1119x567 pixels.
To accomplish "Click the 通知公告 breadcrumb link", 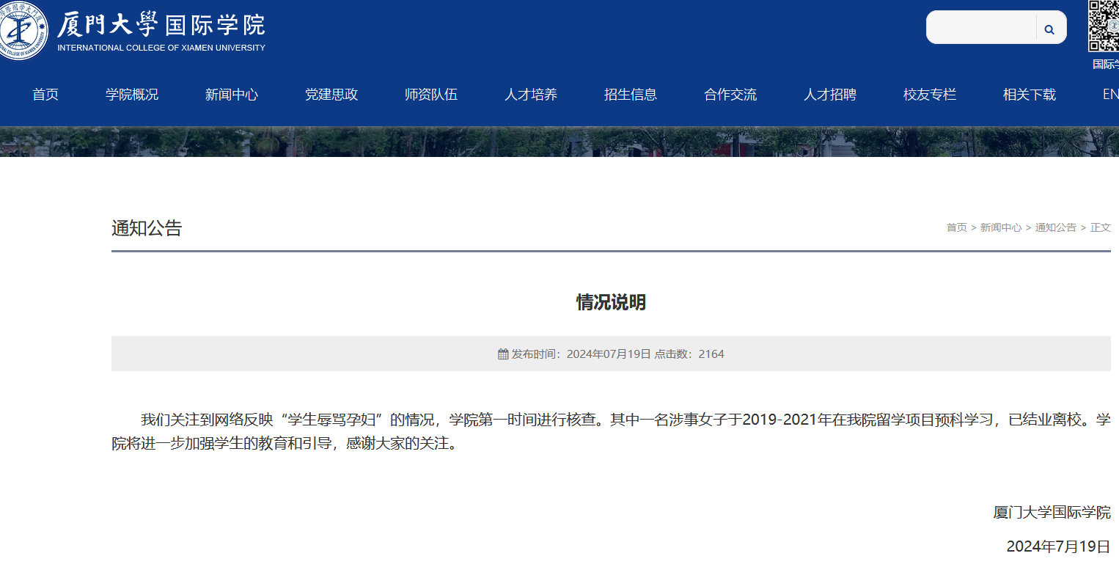I will pyautogui.click(x=1056, y=227).
